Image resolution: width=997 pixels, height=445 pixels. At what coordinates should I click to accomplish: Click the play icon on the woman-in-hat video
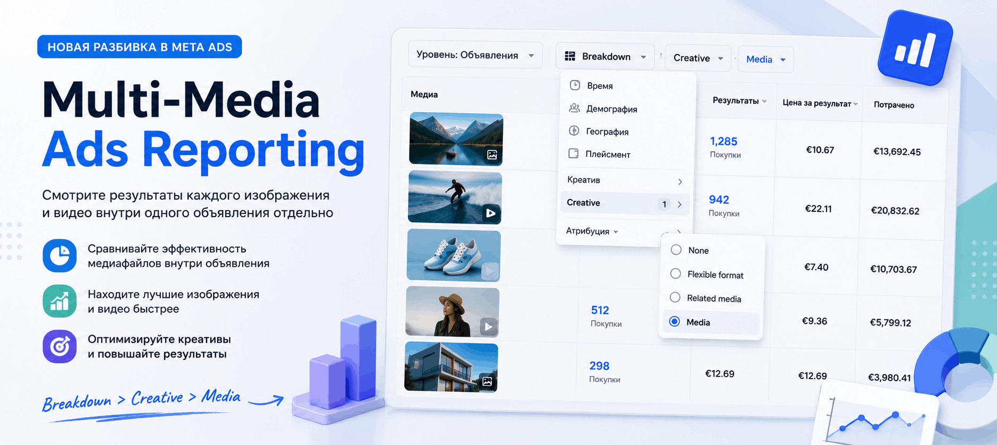pyautogui.click(x=488, y=326)
